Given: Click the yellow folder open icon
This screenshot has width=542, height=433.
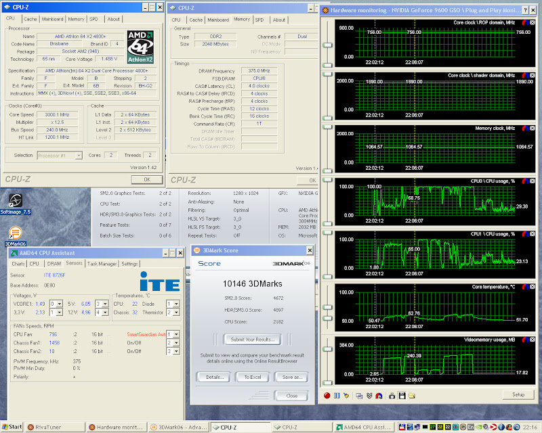Looking at the screenshot, I should [412, 396].
